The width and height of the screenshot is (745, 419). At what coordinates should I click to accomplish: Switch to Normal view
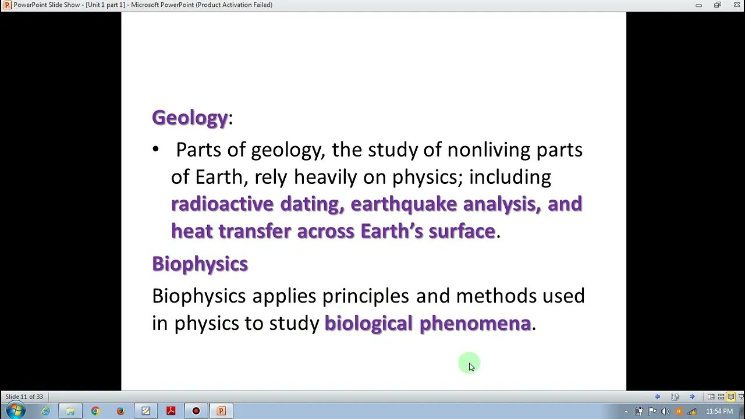click(711, 397)
